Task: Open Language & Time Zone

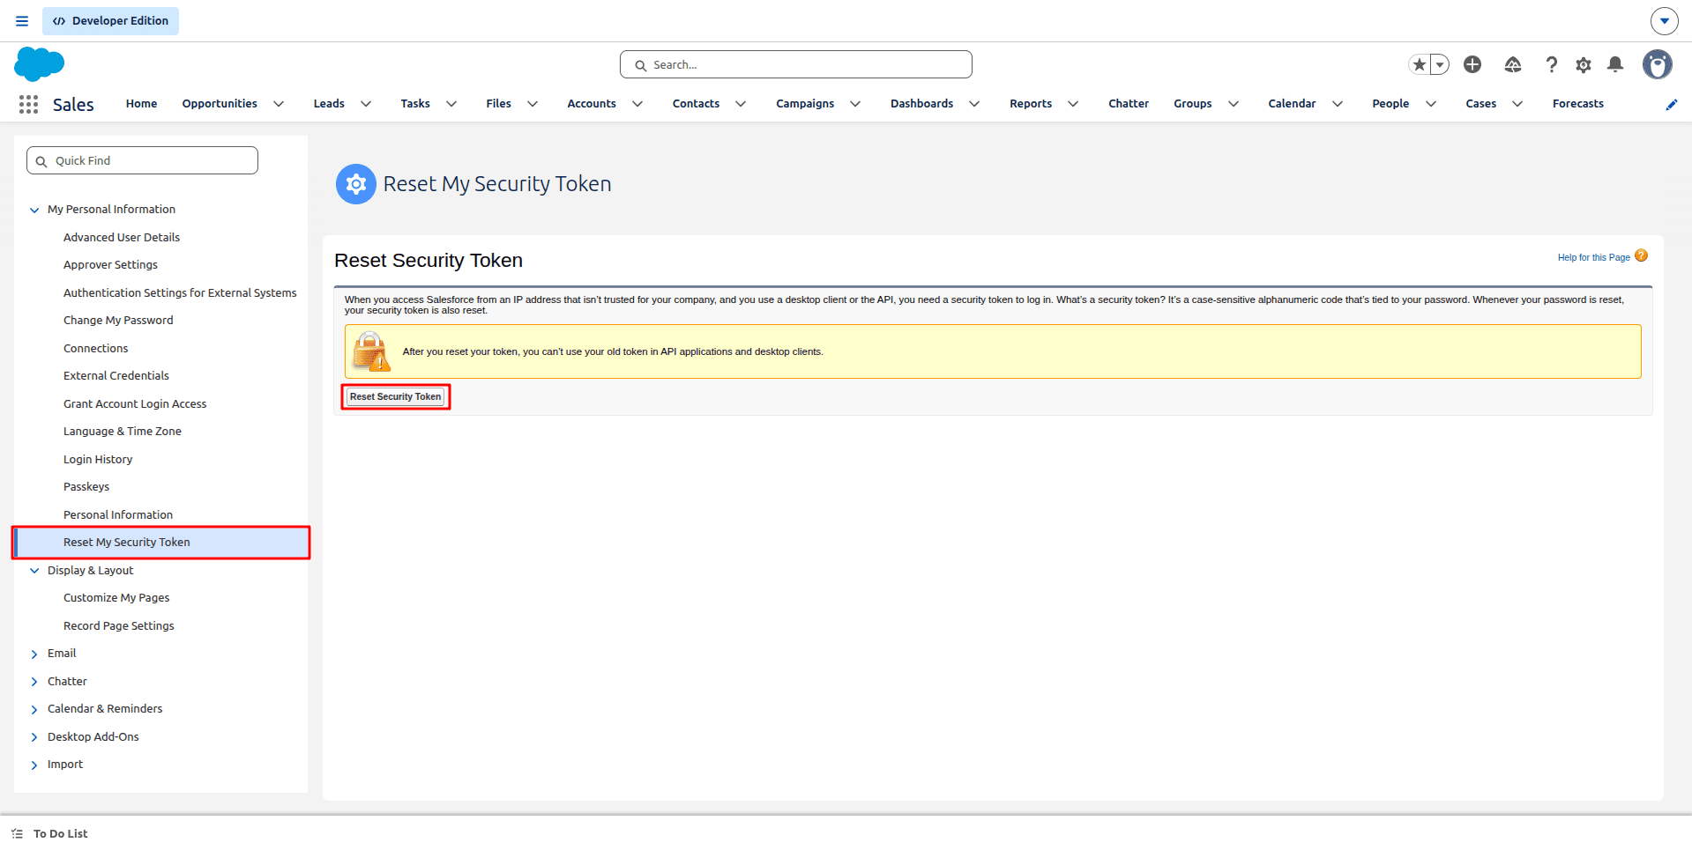Action: pyautogui.click(x=123, y=431)
